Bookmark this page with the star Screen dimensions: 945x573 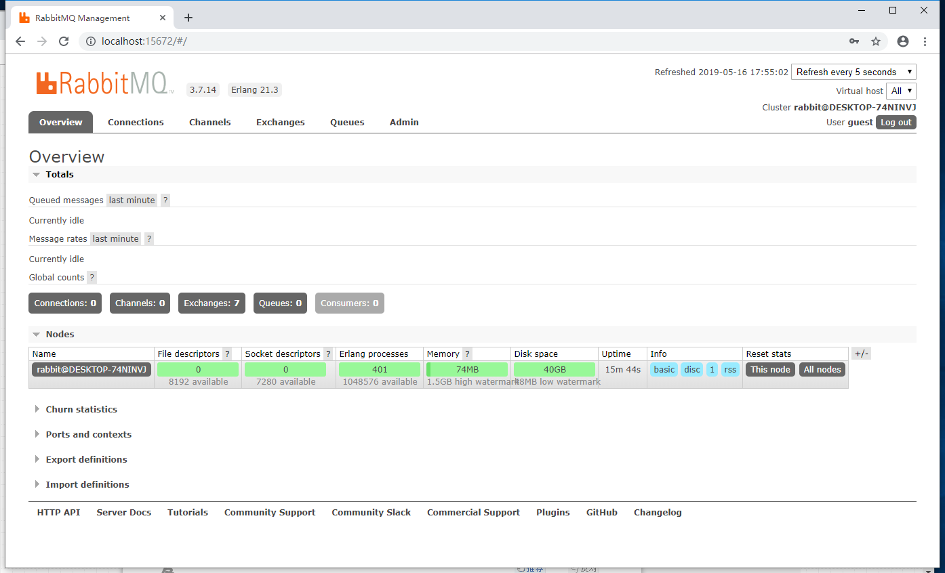(876, 41)
